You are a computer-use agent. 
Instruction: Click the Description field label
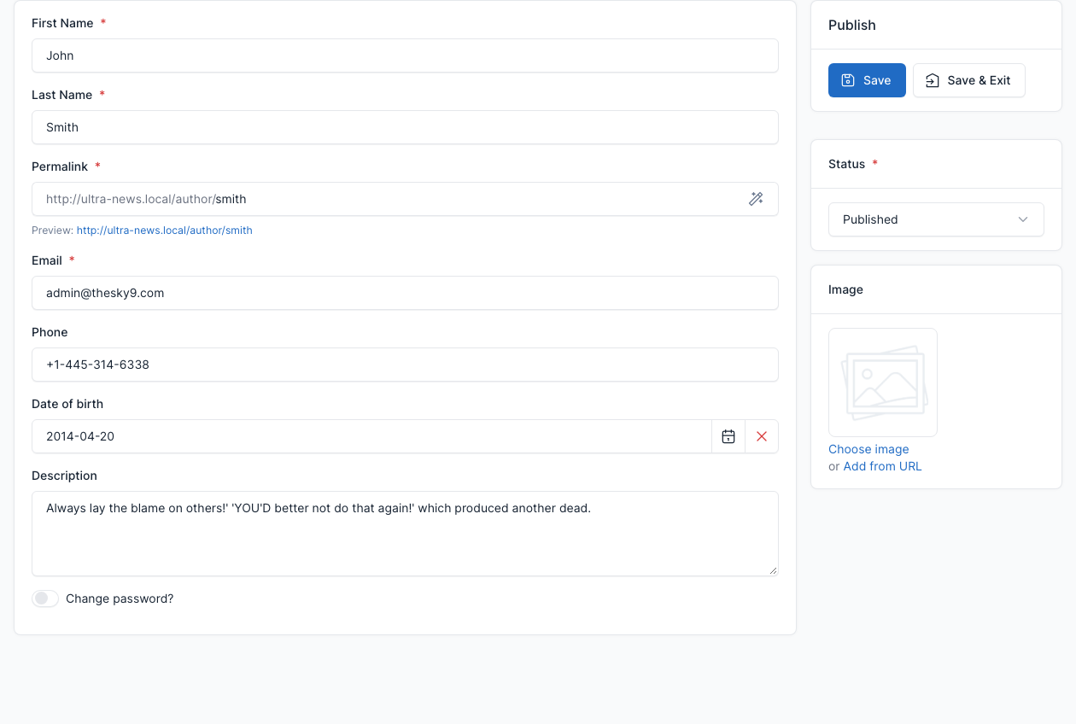coord(64,476)
